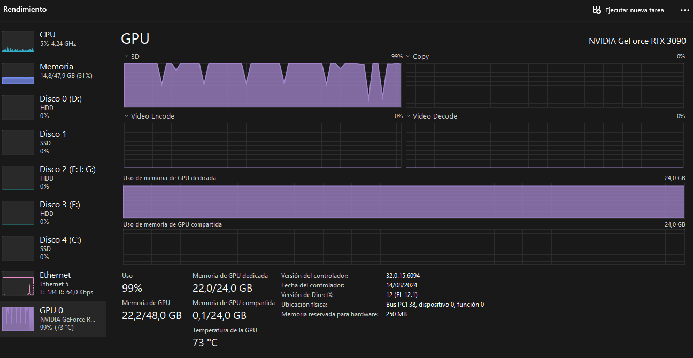
Task: Click Ejecutar nueva tarea
Action: [628, 10]
